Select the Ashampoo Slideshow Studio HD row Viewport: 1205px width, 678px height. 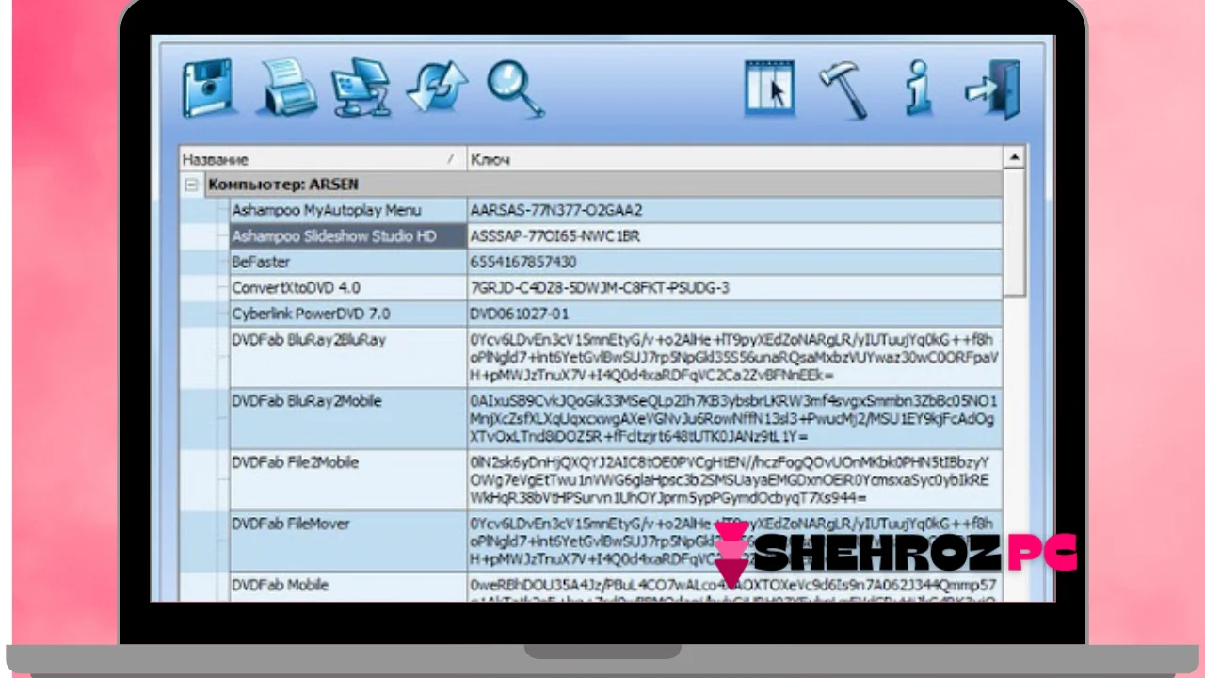point(617,236)
